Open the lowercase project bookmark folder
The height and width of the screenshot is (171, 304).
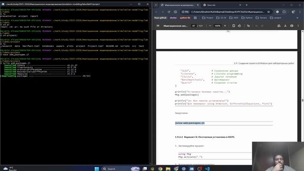(x=275, y=18)
